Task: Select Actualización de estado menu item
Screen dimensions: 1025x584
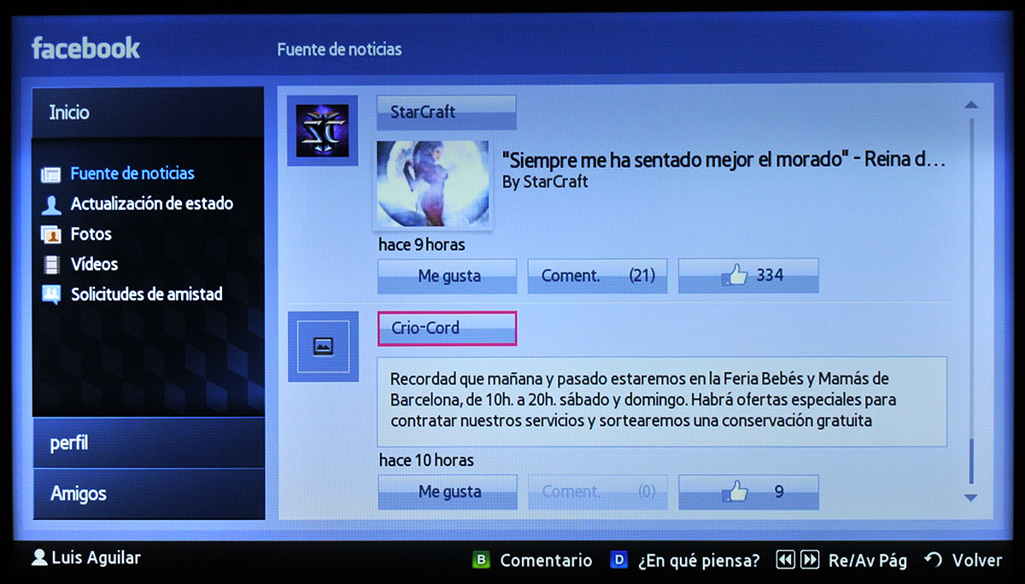Action: tap(151, 204)
